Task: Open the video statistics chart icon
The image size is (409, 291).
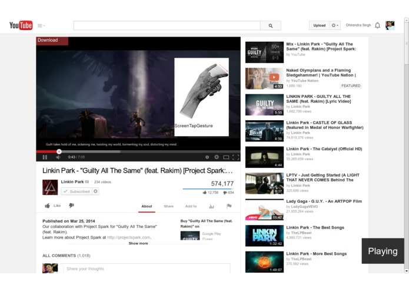Action: [x=211, y=206]
